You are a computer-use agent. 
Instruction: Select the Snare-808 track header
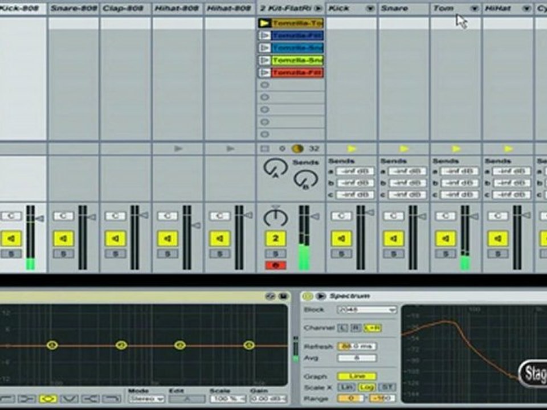point(74,9)
